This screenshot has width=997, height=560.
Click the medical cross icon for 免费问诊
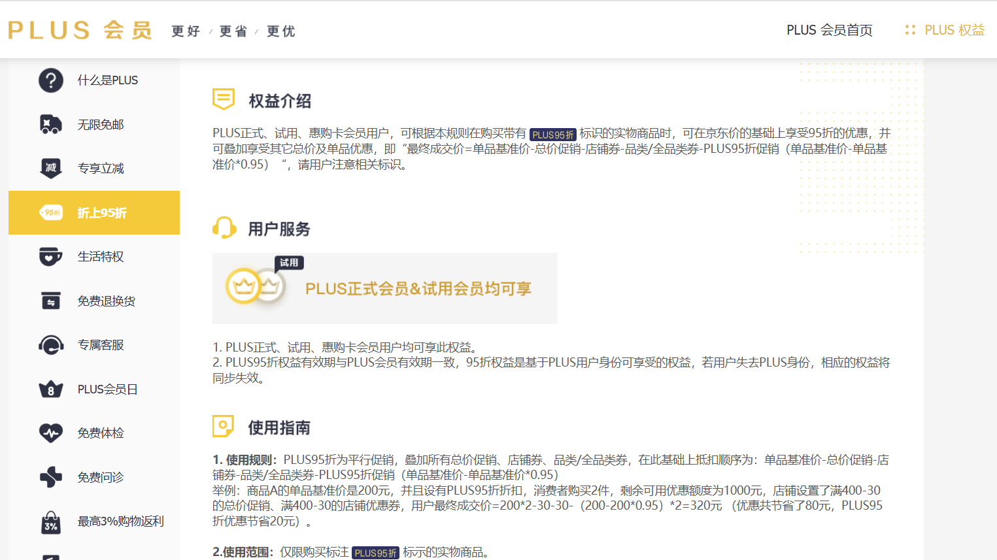click(51, 477)
